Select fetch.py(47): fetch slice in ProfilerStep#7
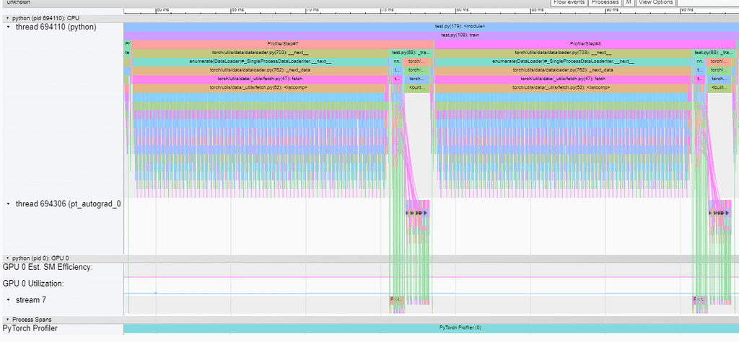 260,79
